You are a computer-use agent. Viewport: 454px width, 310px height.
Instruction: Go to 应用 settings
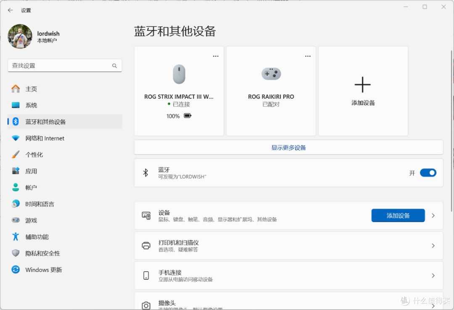[x=65, y=171]
